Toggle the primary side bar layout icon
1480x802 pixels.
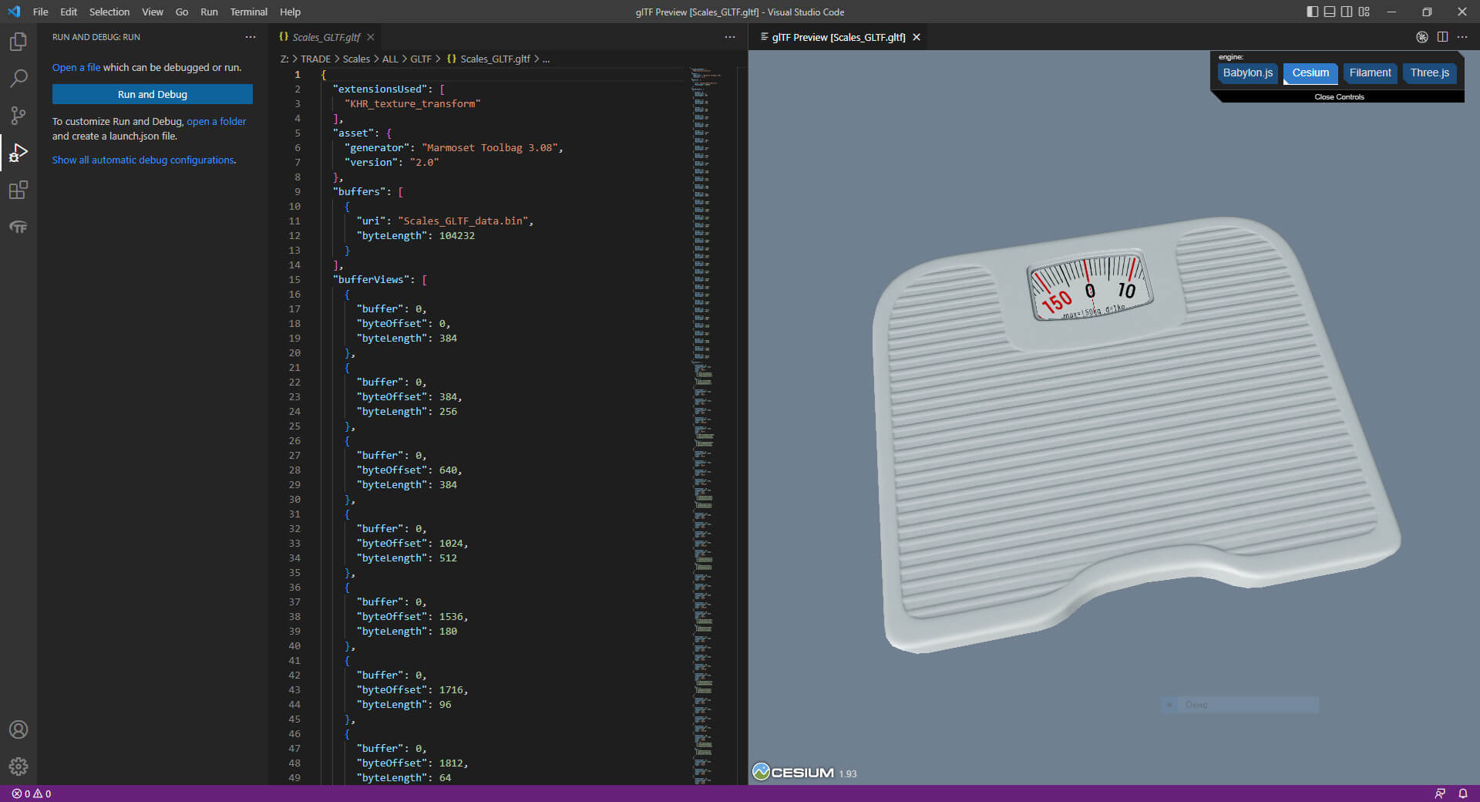[1312, 12]
